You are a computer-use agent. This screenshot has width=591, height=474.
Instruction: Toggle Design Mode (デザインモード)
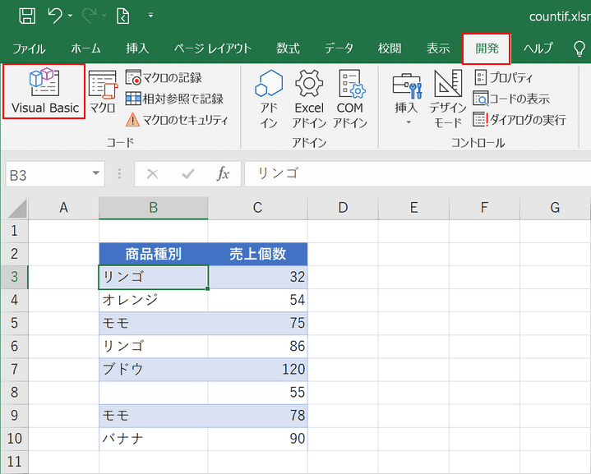tap(448, 99)
